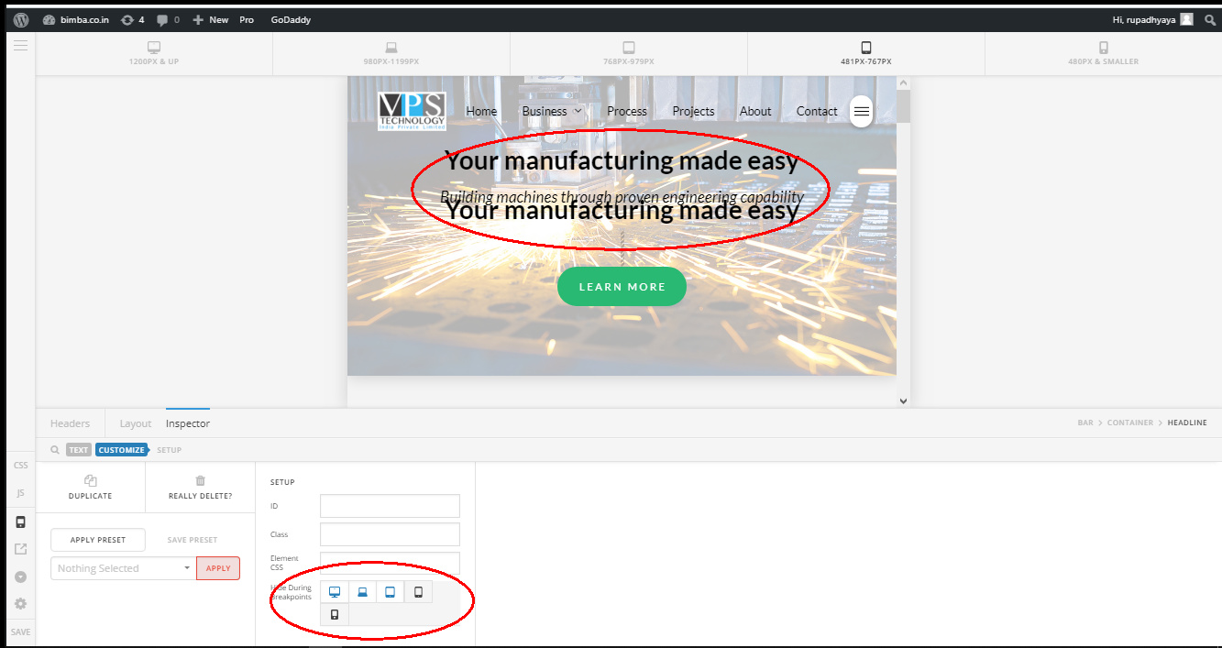Screen dimensions: 1222x648
Task: Click the Really Delete? button
Action: [x=200, y=487]
